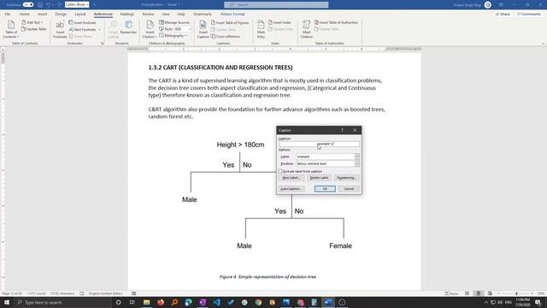
Task: Collapse the ribbon with the chevron
Action: click(x=543, y=44)
